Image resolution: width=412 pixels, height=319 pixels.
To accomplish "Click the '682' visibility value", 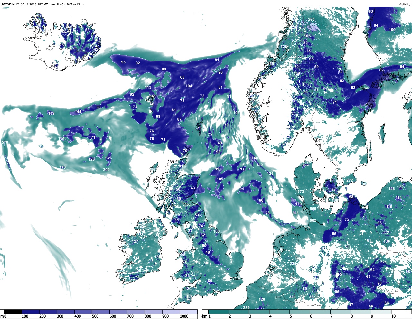I will [x=313, y=220].
